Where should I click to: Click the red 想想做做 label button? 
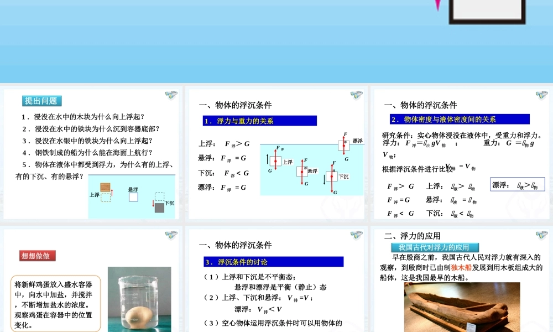click(38, 256)
